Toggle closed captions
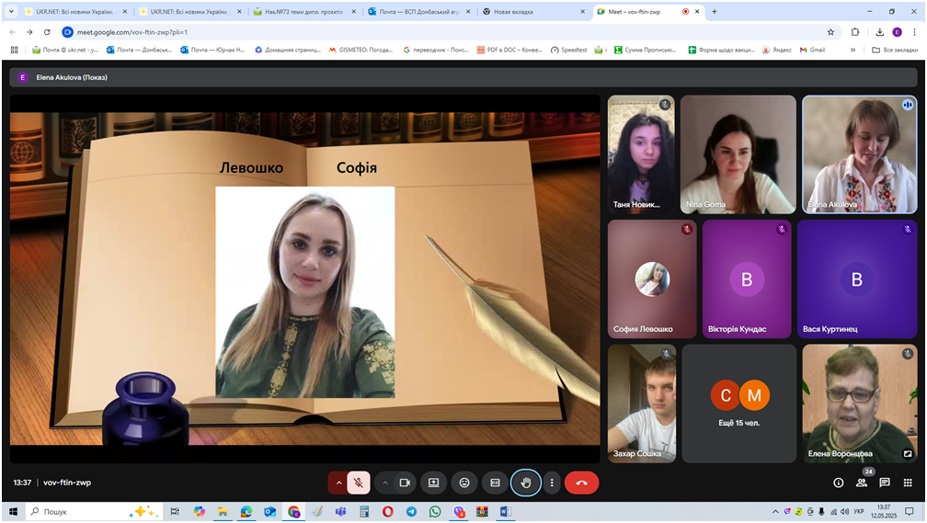This screenshot has width=927, height=523. (x=496, y=483)
